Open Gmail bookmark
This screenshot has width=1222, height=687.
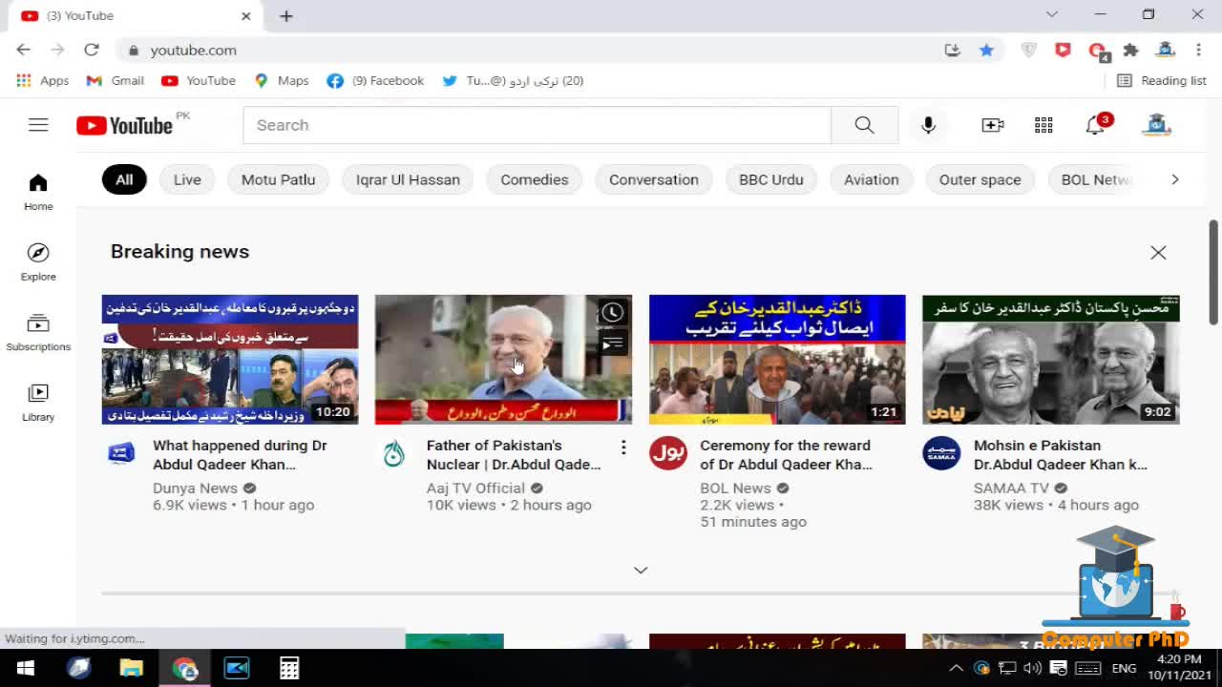coord(115,81)
